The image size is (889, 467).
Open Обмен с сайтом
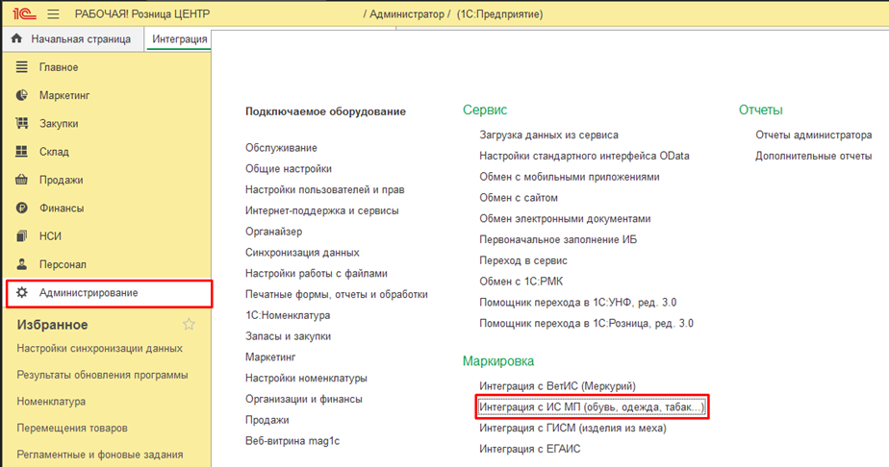pyautogui.click(x=519, y=198)
